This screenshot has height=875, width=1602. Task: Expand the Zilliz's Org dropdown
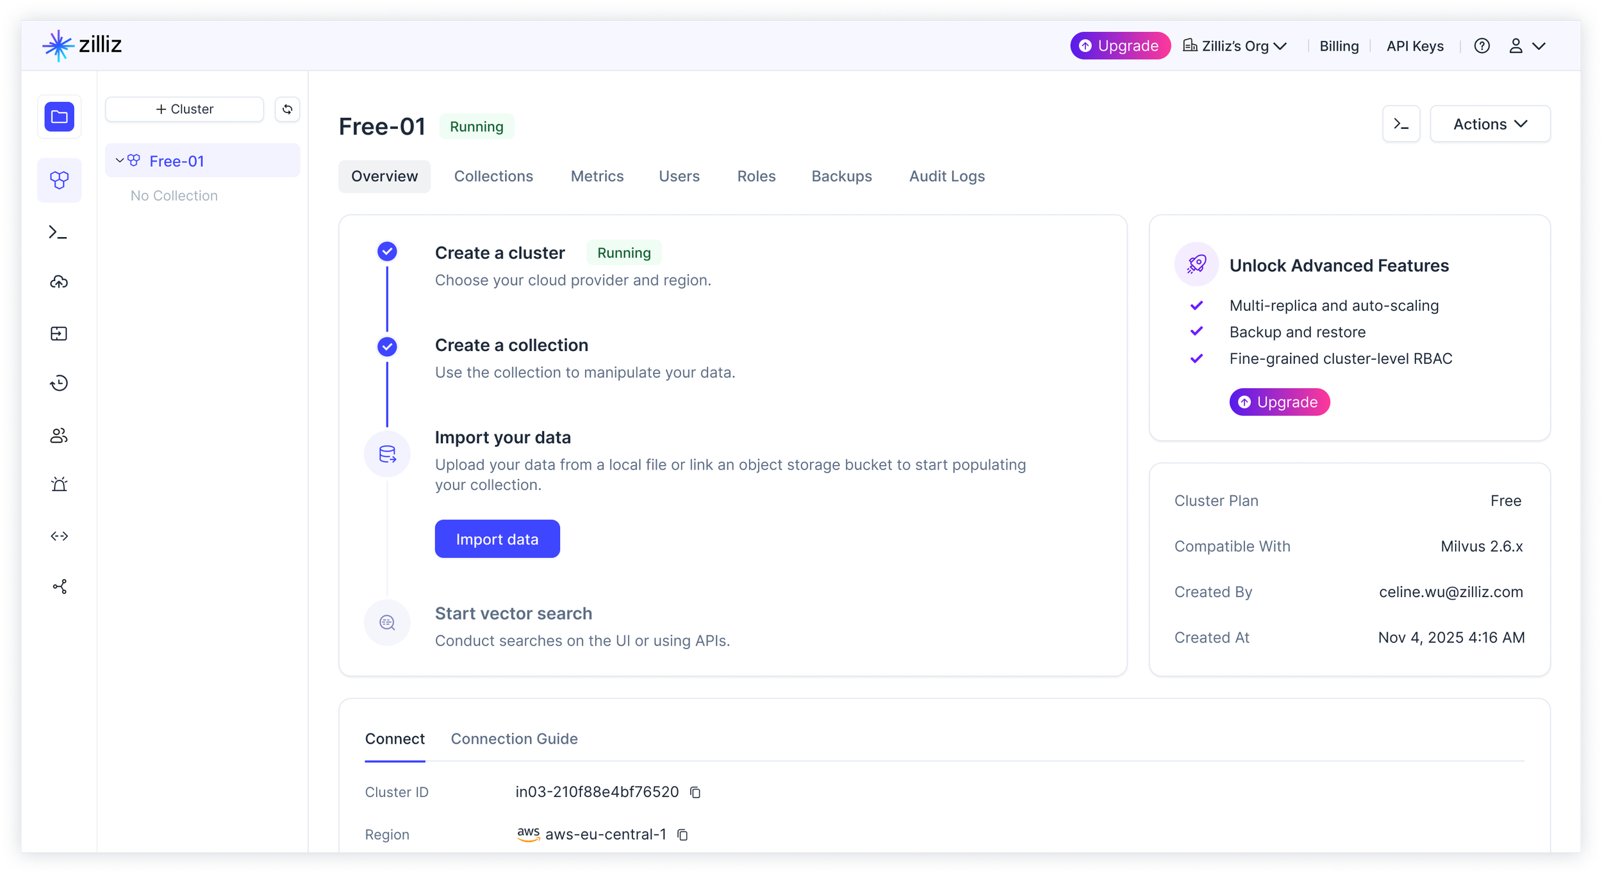1235,46
